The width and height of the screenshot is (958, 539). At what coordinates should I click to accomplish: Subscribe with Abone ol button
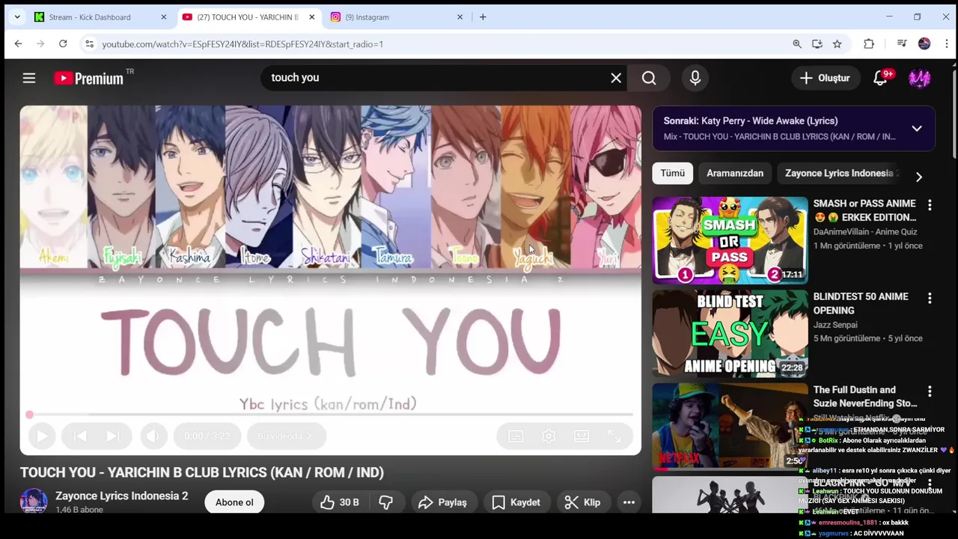pos(234,502)
